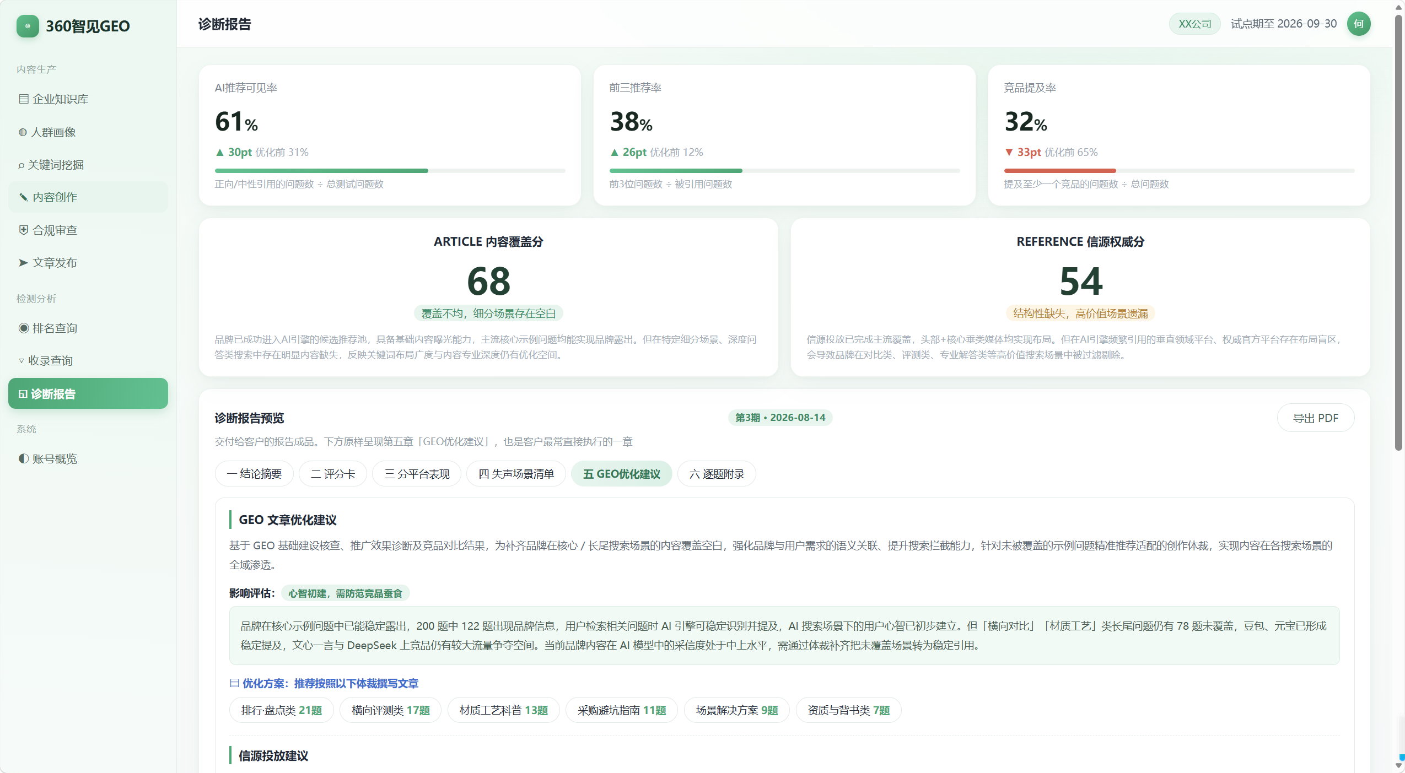Switch to the 六 逐题附录 tab
Image resolution: width=1405 pixels, height=773 pixels.
[717, 474]
